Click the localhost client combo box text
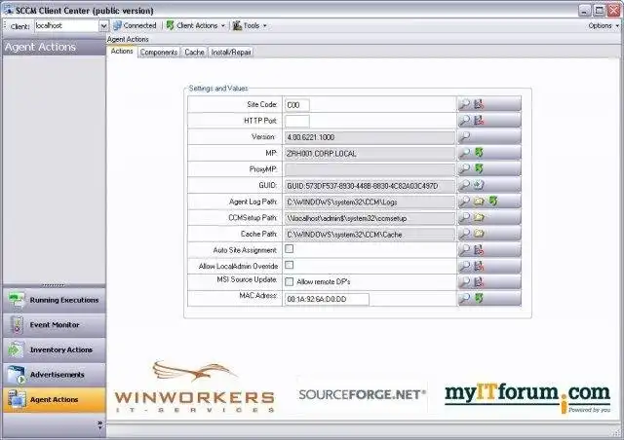 [66, 26]
